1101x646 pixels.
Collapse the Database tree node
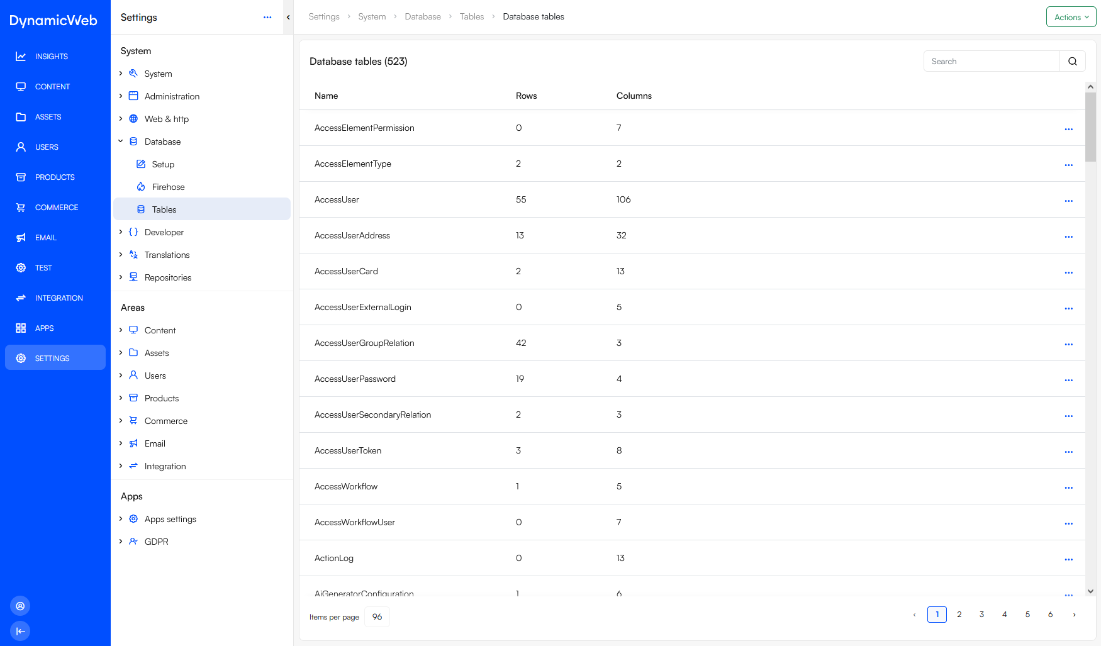click(x=121, y=142)
